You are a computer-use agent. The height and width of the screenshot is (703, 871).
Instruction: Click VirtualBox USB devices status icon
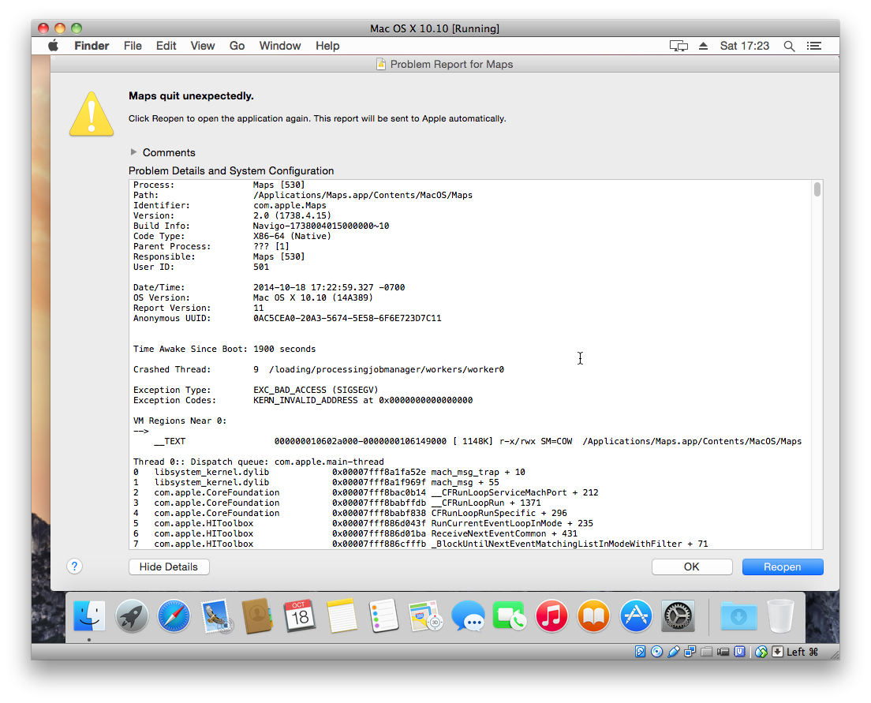coord(673,652)
